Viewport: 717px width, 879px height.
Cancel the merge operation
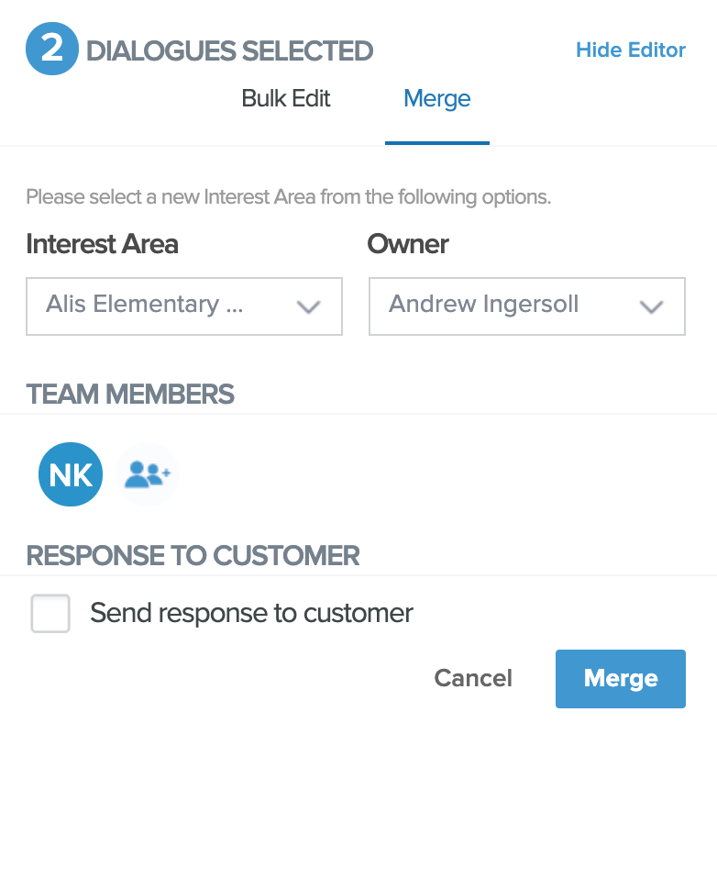pyautogui.click(x=473, y=678)
